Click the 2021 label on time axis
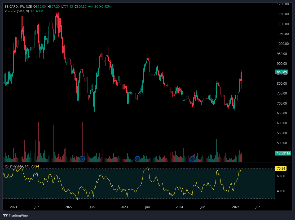Viewport: 295px width, 220px height. tap(14, 207)
